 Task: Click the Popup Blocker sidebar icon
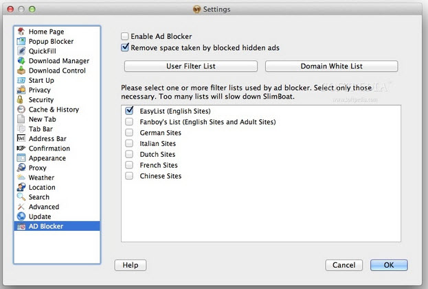[x=22, y=41]
